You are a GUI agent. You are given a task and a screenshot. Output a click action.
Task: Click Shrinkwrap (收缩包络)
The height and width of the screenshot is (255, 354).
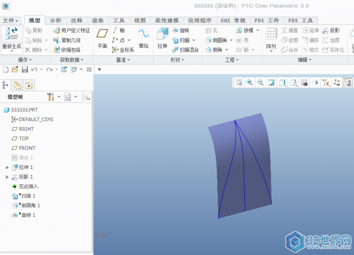click(67, 50)
